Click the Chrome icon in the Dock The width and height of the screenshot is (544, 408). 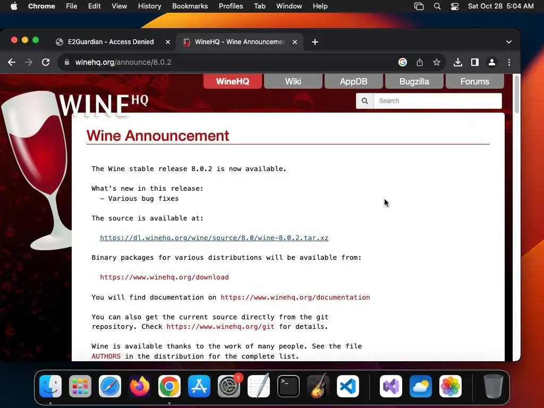click(x=169, y=386)
